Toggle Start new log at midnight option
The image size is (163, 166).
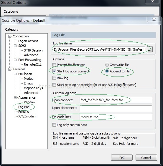54,85
